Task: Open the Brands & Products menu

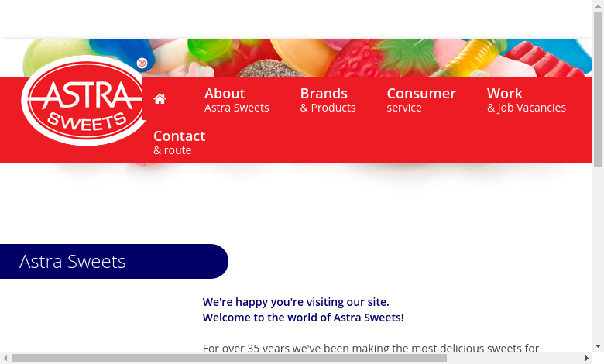Action: click(328, 99)
